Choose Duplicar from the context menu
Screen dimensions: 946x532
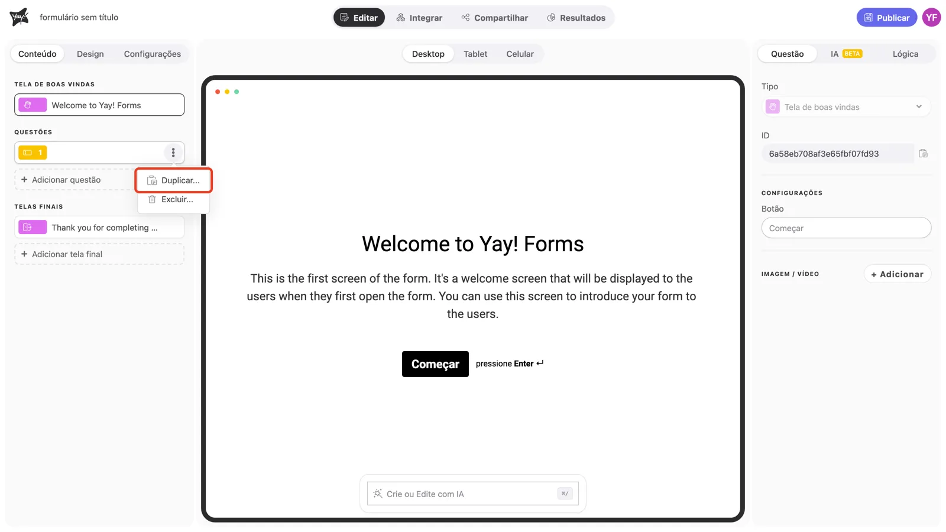[174, 180]
